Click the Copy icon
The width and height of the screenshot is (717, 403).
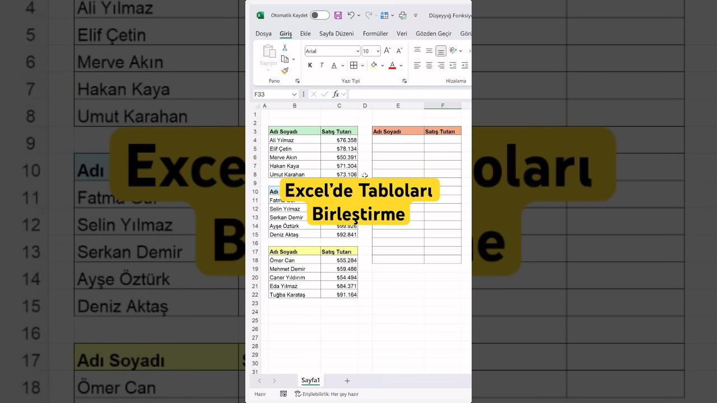point(285,59)
